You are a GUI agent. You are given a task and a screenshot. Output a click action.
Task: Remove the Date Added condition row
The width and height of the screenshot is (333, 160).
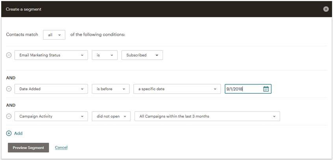coord(9,89)
